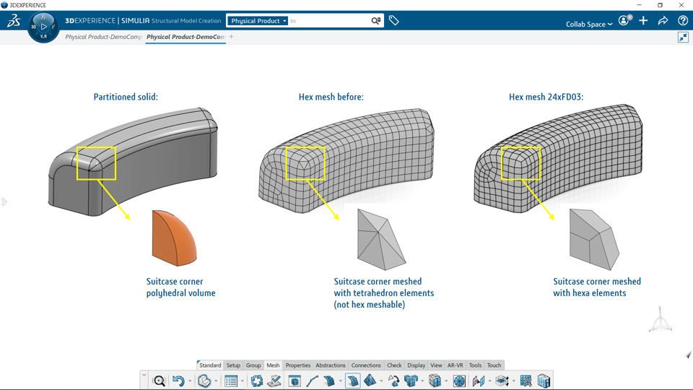Click the beam mesh line icon
The image size is (693, 390).
point(312,381)
